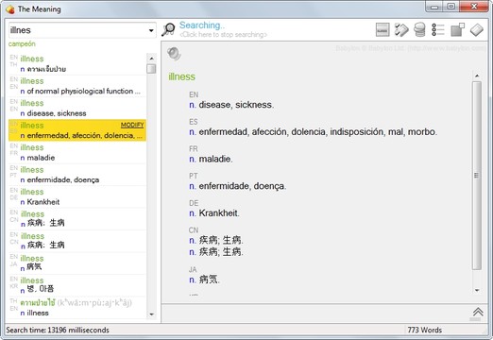Click the 'Search time: 13196 milliseconds' status text
Screen dimensions: 493x340
pos(58,330)
